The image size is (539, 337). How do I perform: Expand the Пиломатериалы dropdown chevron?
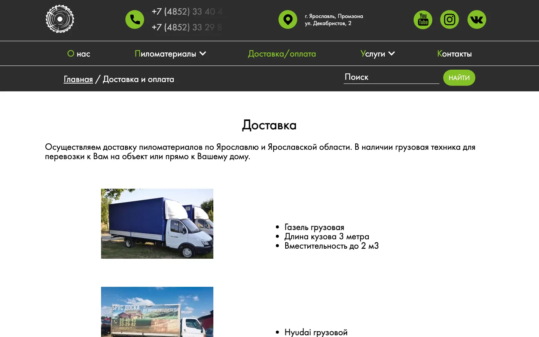point(203,54)
